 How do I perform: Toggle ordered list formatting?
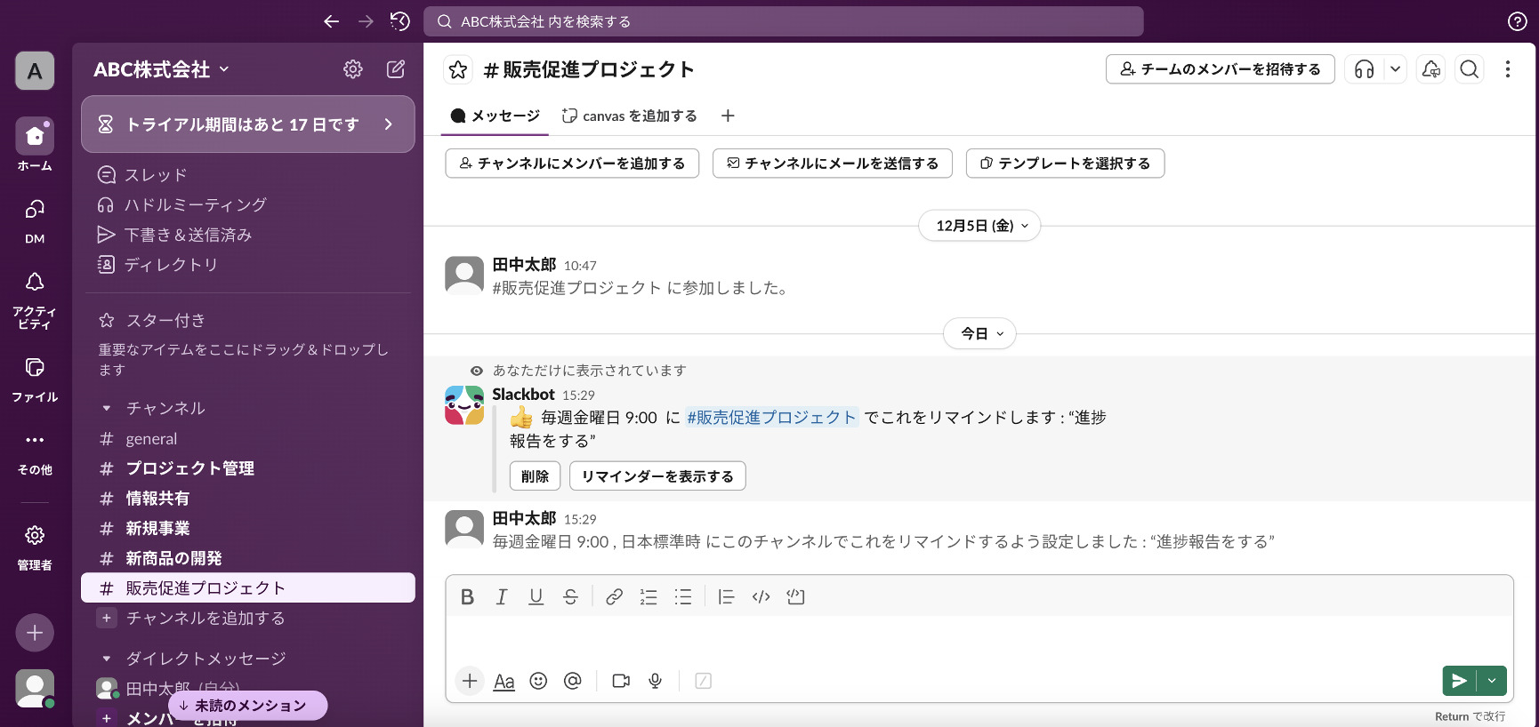tap(649, 597)
